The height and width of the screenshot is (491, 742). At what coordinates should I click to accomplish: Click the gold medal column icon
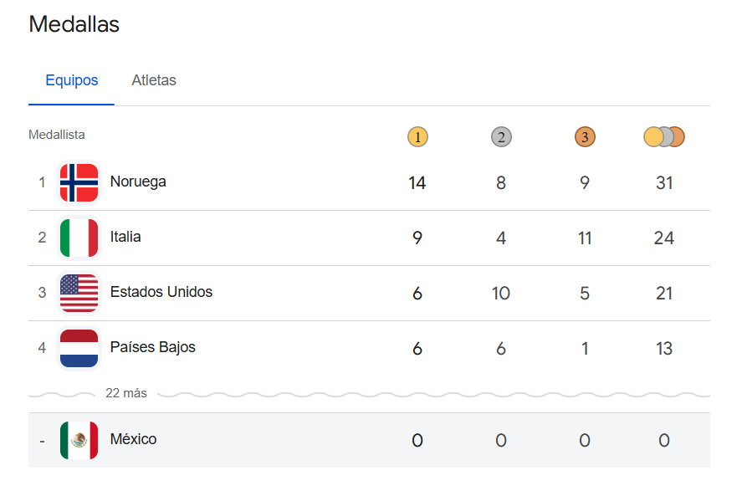(417, 136)
